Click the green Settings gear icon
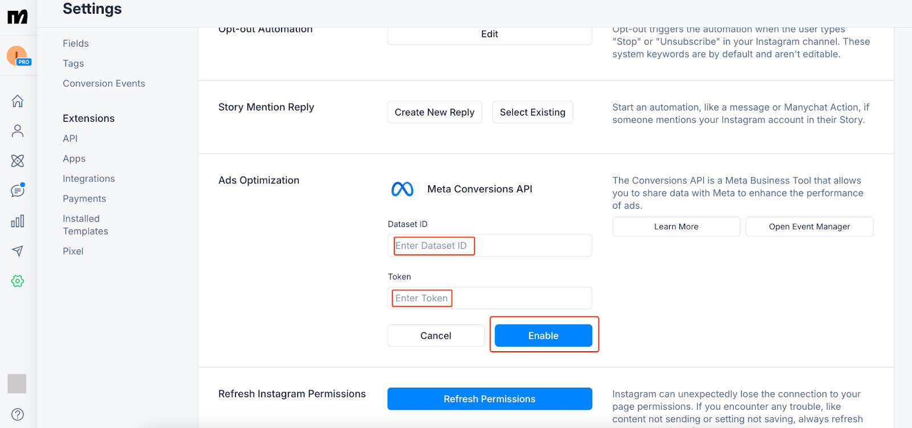912x428 pixels. (17, 281)
